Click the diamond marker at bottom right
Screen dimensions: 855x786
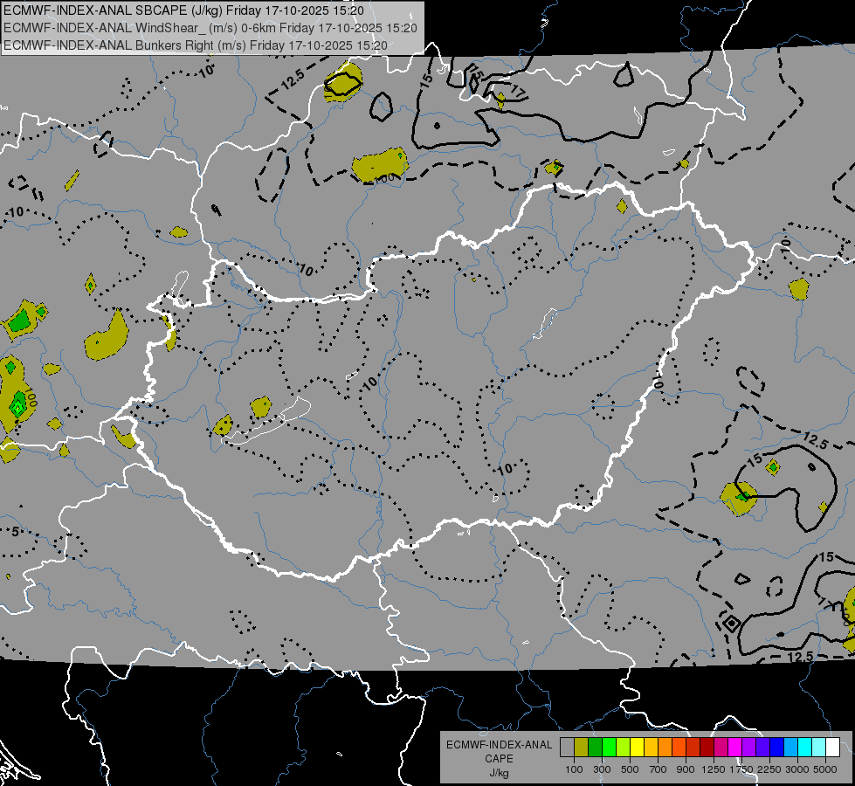pyautogui.click(x=731, y=623)
